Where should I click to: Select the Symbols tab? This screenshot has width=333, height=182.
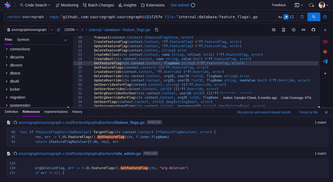(x=23, y=40)
